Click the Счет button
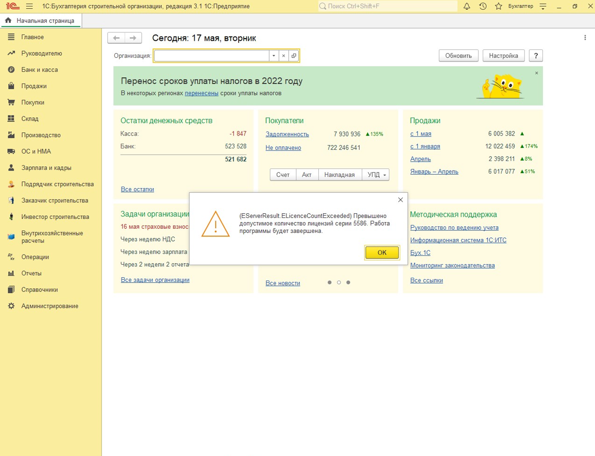 tap(283, 175)
